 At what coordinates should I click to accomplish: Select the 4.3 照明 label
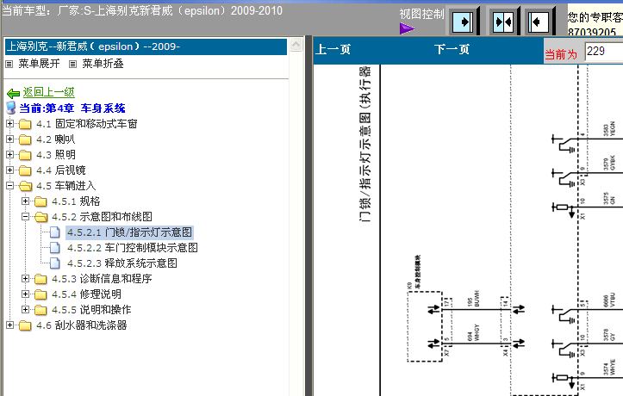pos(56,155)
